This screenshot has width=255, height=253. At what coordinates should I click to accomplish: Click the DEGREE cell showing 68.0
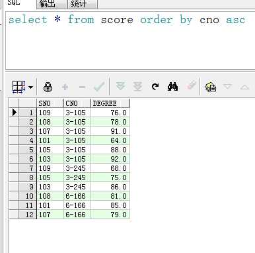tap(110, 168)
